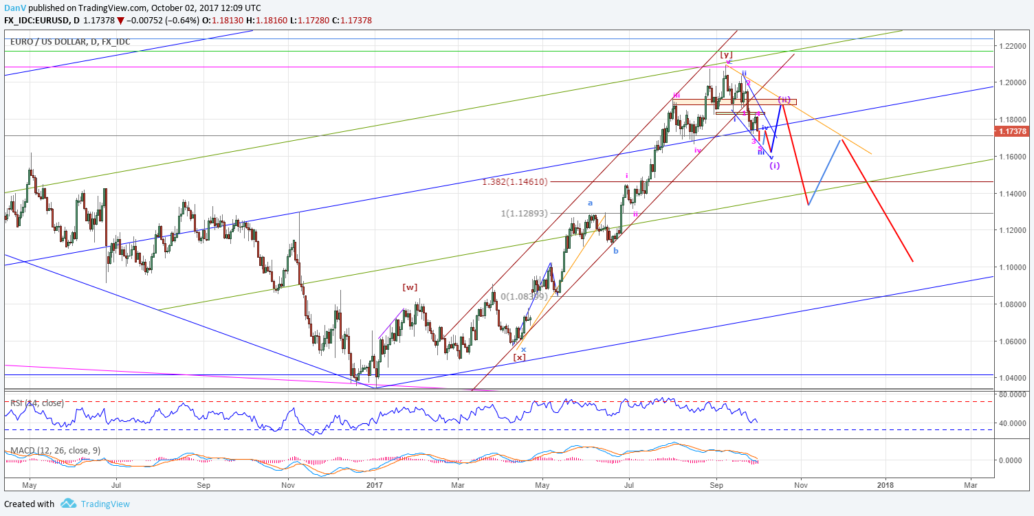Select the RSI (14, close) indicator title

pyautogui.click(x=36, y=403)
